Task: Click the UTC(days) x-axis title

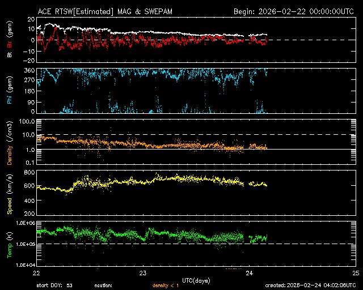Action: click(196, 280)
